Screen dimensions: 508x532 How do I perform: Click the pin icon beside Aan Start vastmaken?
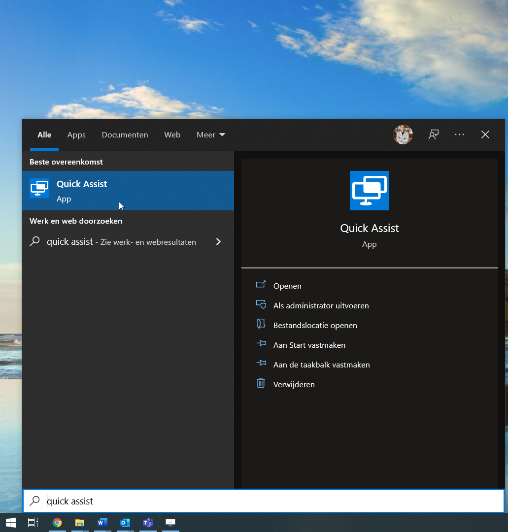coord(261,343)
